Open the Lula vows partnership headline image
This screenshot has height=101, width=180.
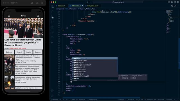point(23,28)
